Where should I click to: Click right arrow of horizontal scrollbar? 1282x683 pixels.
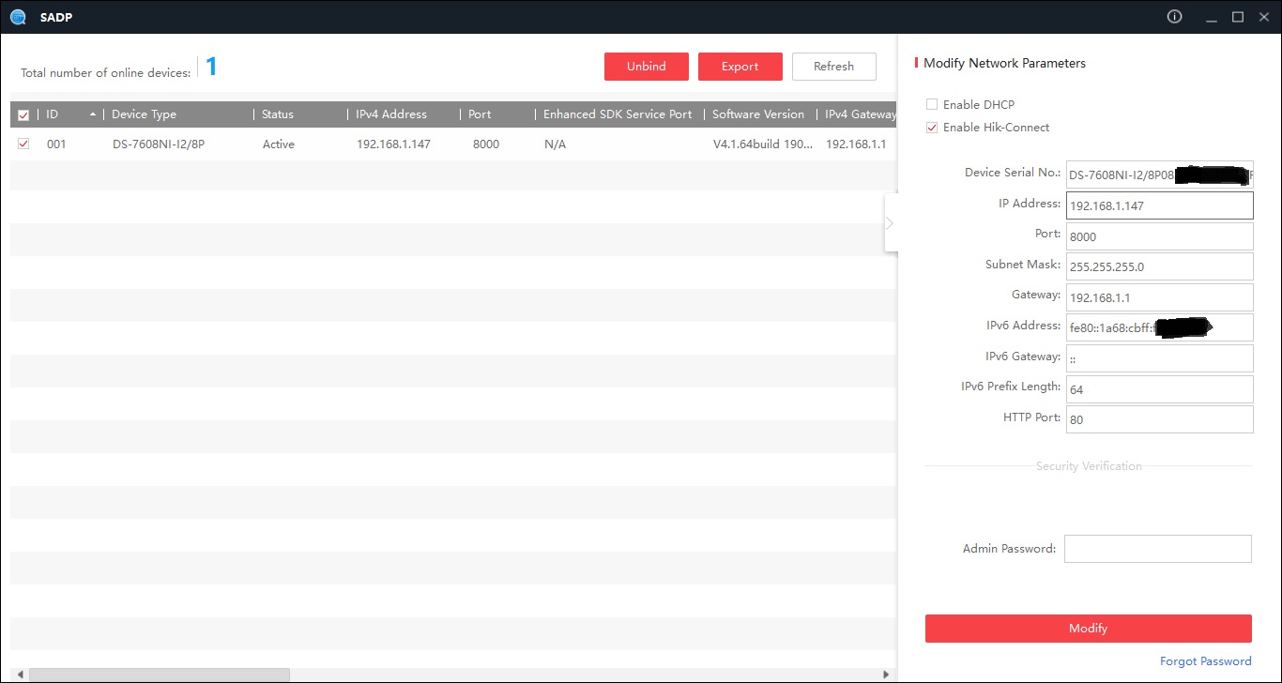[886, 674]
